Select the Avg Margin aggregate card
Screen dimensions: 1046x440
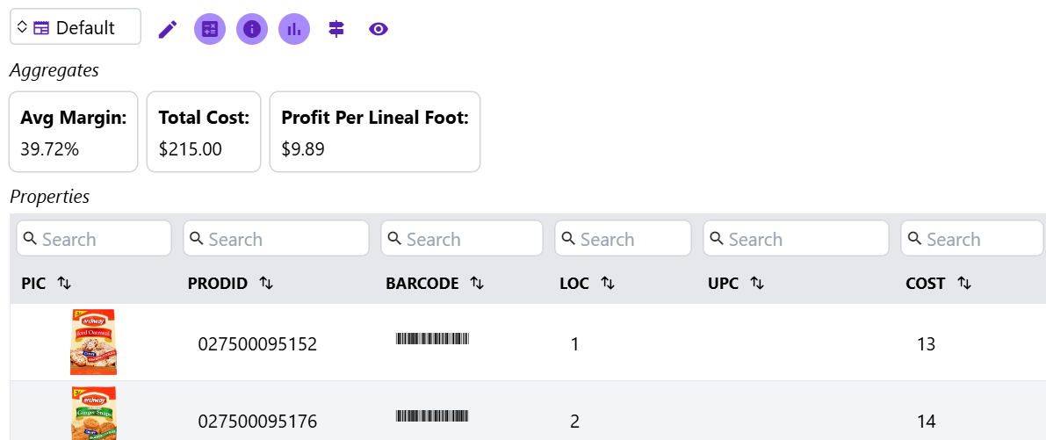tap(74, 132)
